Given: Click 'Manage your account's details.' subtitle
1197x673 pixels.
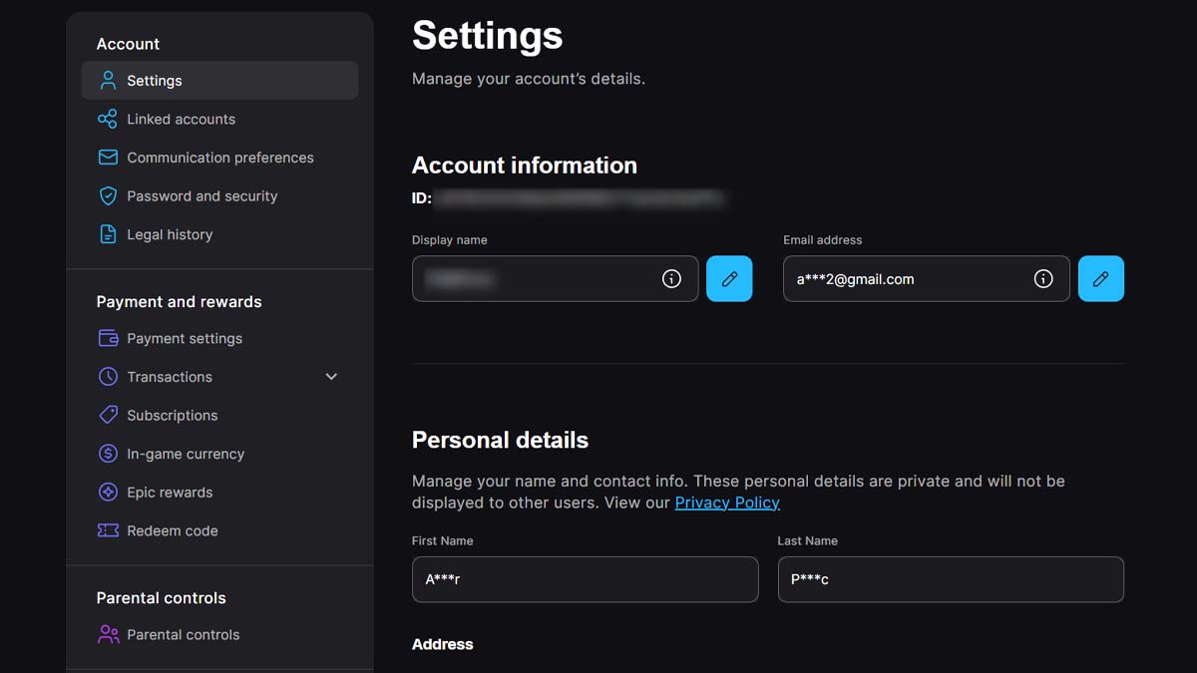Looking at the screenshot, I should coord(529,78).
